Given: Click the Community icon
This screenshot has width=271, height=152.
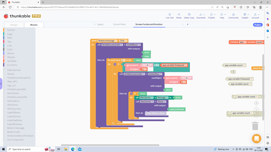Looking at the screenshot, I should point(233,16).
